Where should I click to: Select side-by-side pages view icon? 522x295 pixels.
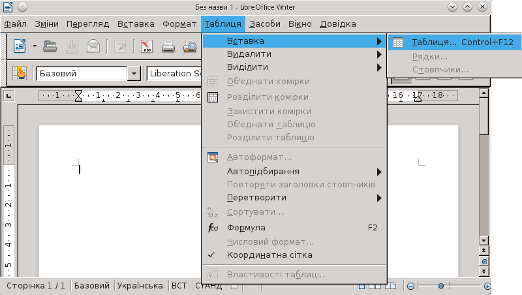(x=375, y=286)
